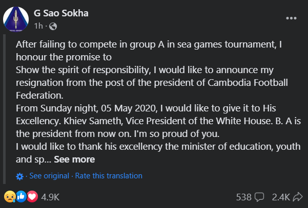Show untranslated post via See original
The width and height of the screenshot is (308, 208).
click(49, 176)
